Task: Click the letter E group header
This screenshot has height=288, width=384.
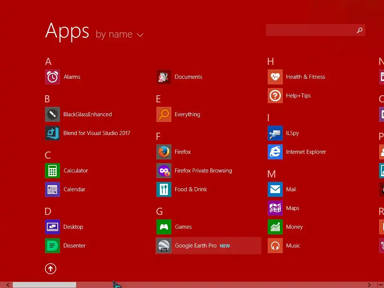Action: point(158,99)
